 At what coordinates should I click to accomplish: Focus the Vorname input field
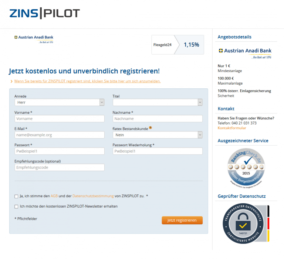tap(60, 119)
